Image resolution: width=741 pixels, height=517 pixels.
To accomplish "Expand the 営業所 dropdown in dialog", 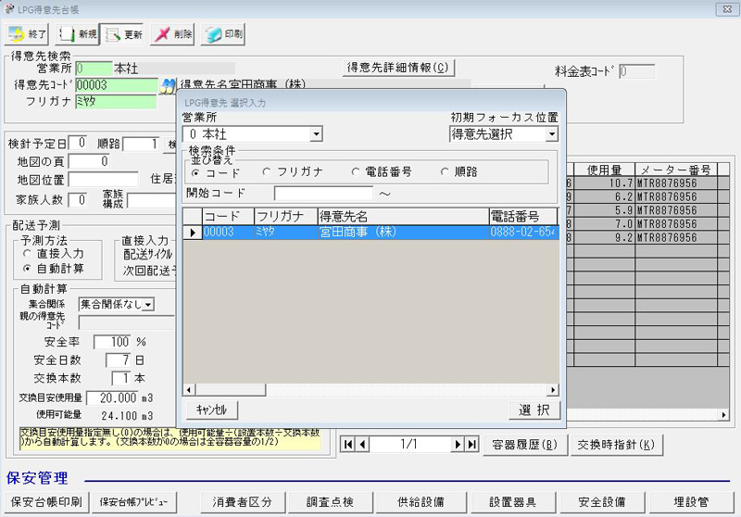I will 316,134.
